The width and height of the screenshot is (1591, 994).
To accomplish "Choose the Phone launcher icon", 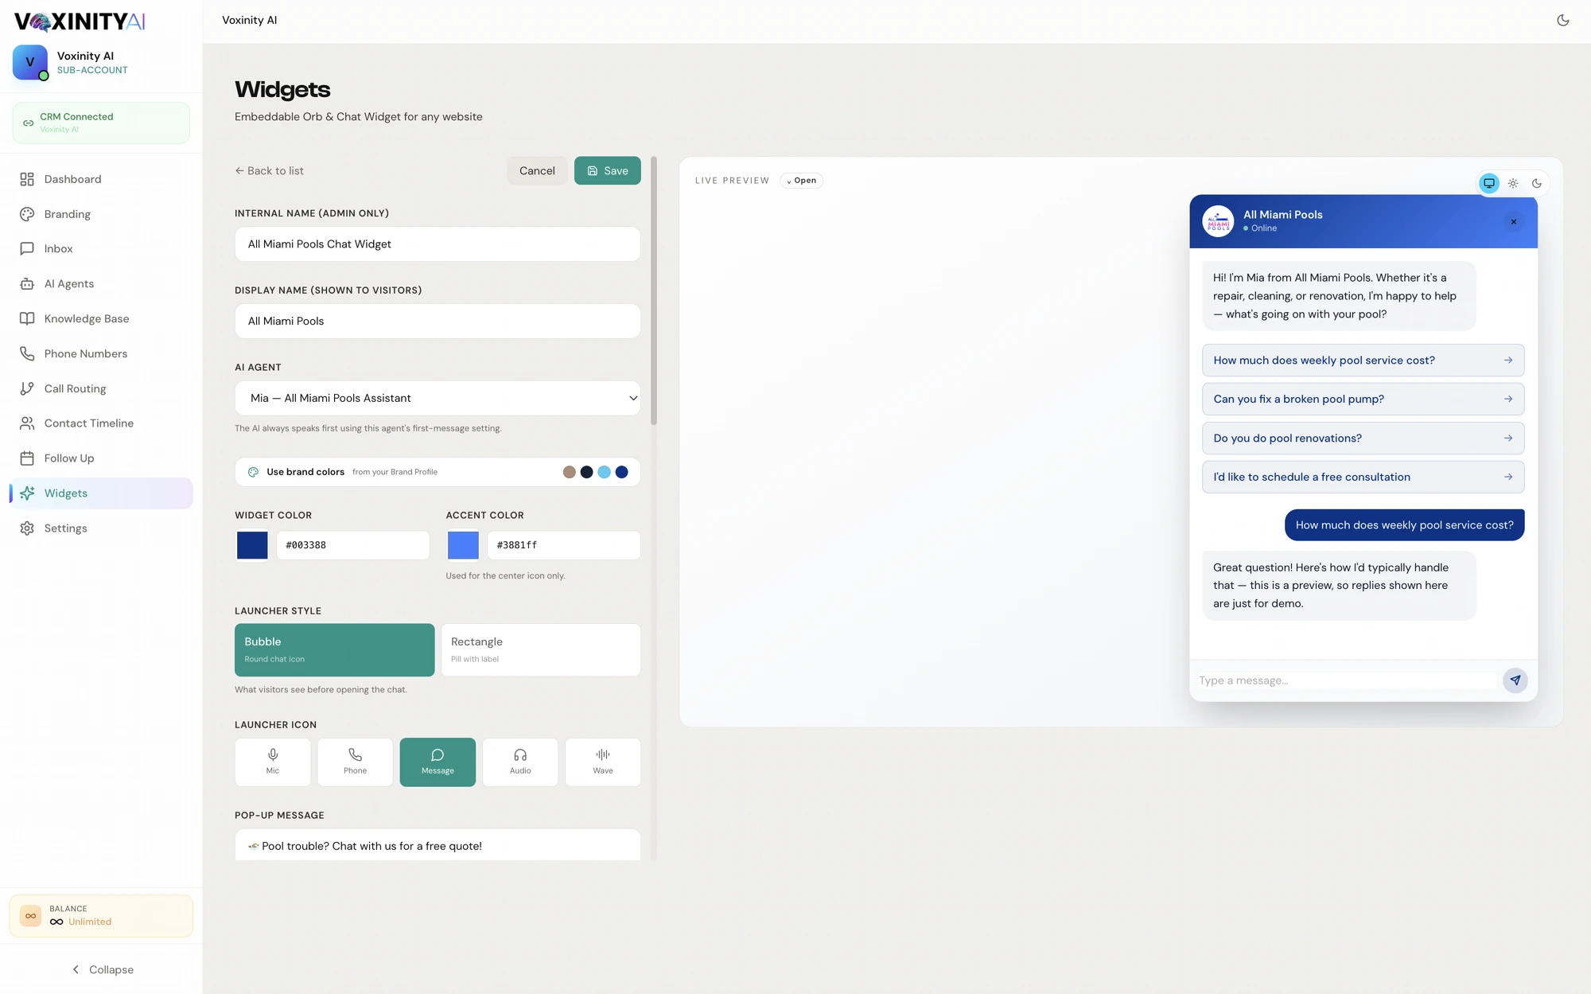I will [x=355, y=762].
